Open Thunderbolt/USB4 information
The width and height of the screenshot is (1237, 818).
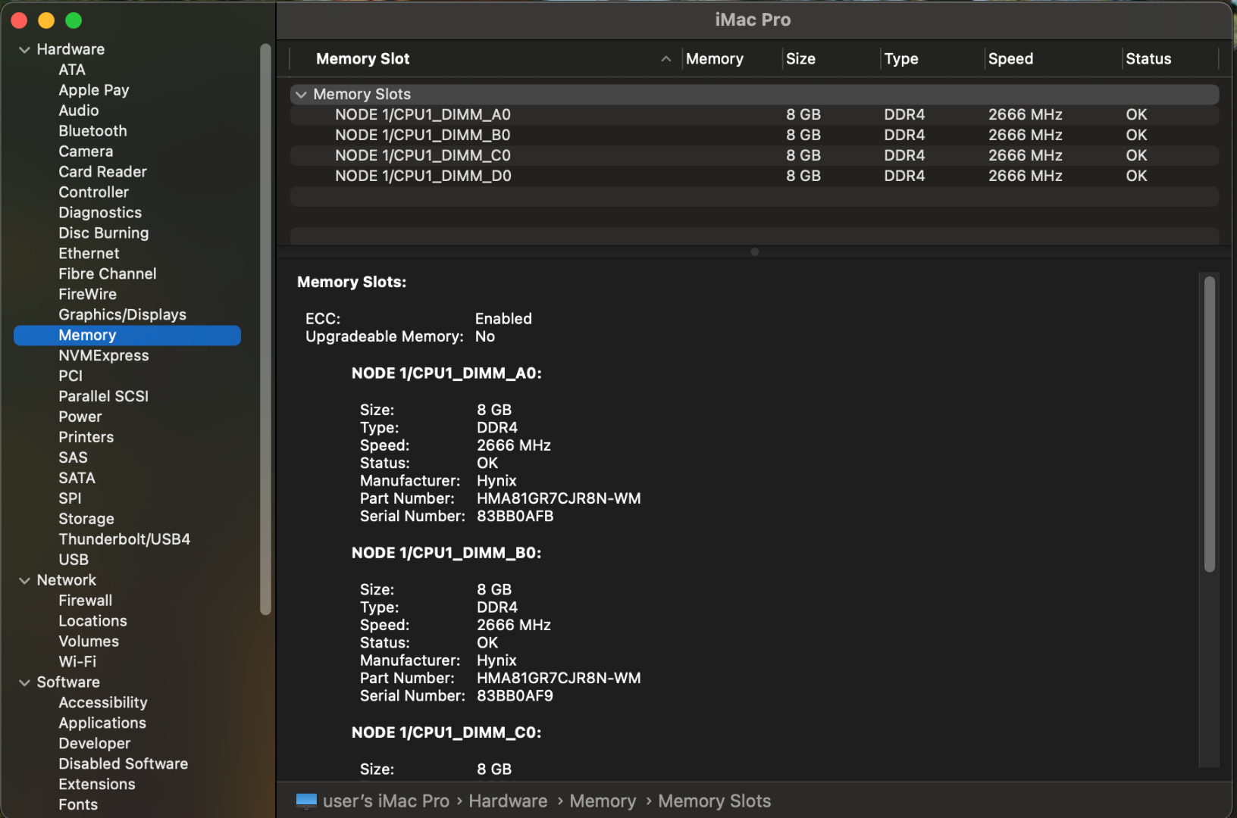pyautogui.click(x=124, y=540)
